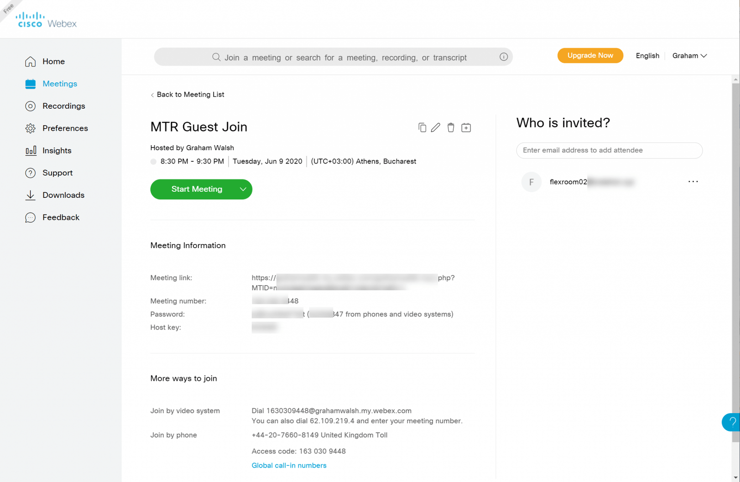The image size is (740, 482).
Task: Switch to the Meetings section
Action: (59, 84)
